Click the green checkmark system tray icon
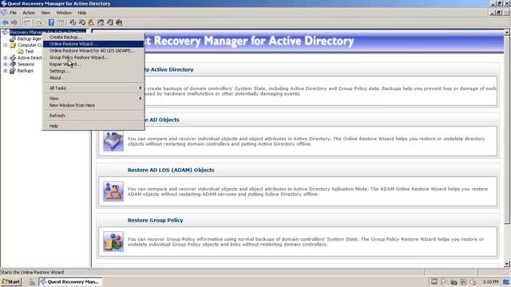Image resolution: width=511 pixels, height=287 pixels. coord(454,281)
